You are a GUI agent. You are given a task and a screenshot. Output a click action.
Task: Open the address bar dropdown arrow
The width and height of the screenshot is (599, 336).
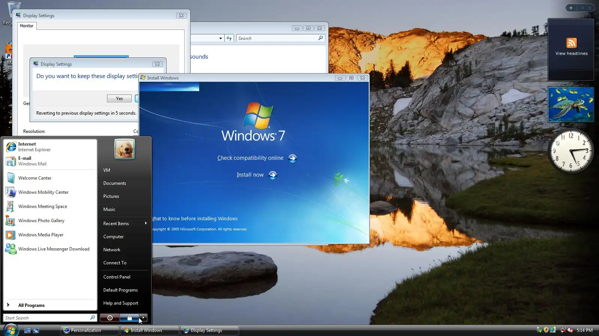221,38
